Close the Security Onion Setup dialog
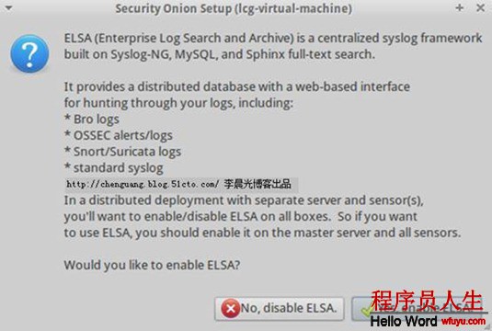 coord(480,8)
